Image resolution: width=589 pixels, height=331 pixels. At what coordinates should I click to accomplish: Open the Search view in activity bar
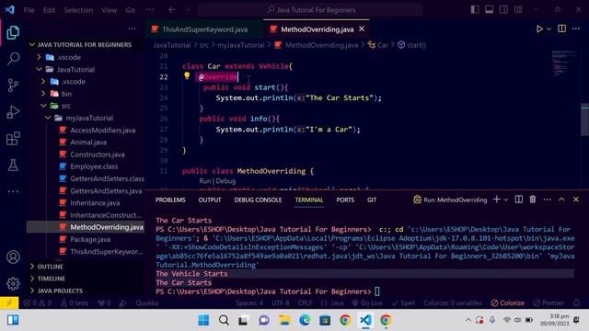pyautogui.click(x=13, y=59)
